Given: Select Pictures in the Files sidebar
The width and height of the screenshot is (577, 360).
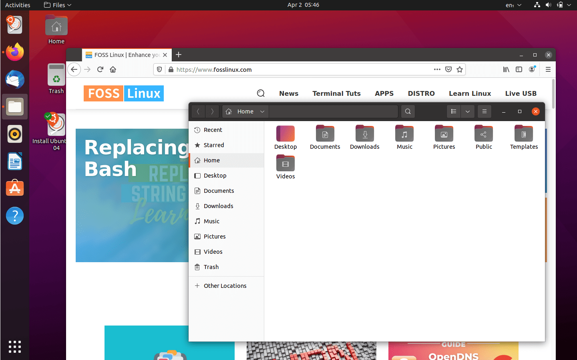Looking at the screenshot, I should (226, 237).
